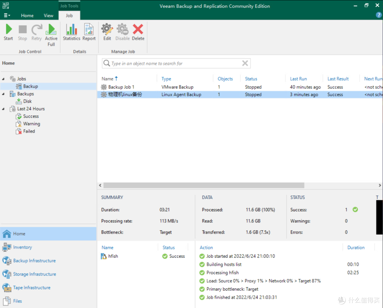Open job Statistics
Screen dimensions: 383x308
click(x=72, y=33)
